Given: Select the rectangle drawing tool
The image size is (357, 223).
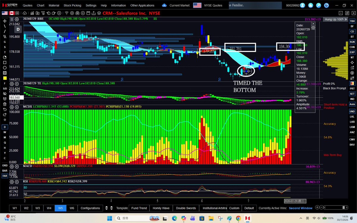Looking at the screenshot, I should pos(5,63).
